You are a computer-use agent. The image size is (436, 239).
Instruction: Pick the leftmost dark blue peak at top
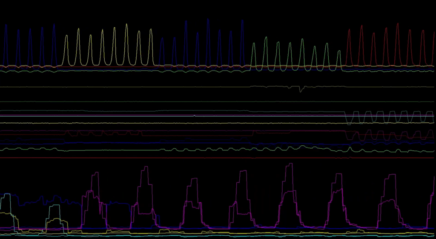point(6,25)
